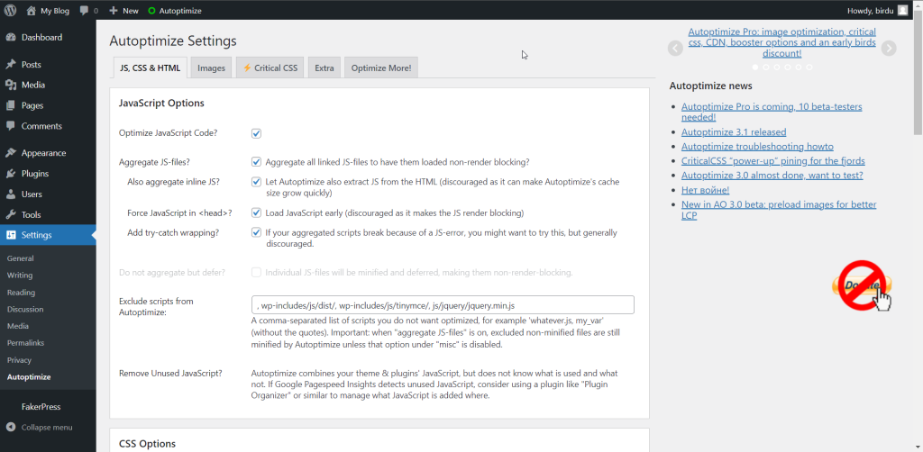Click the green Autoptimize status circle

[x=151, y=11]
